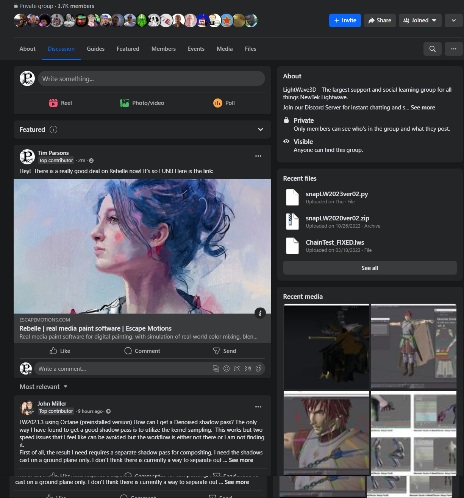Insert an emoji in the comment box
Viewport: 464px width, 498px height.
point(227,368)
